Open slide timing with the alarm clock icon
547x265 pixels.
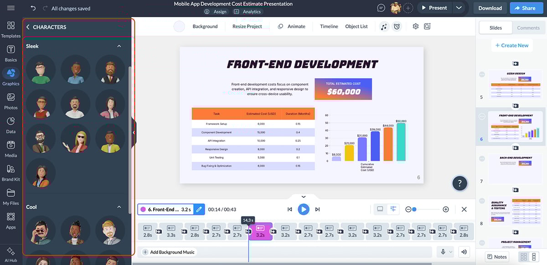[x=397, y=26]
